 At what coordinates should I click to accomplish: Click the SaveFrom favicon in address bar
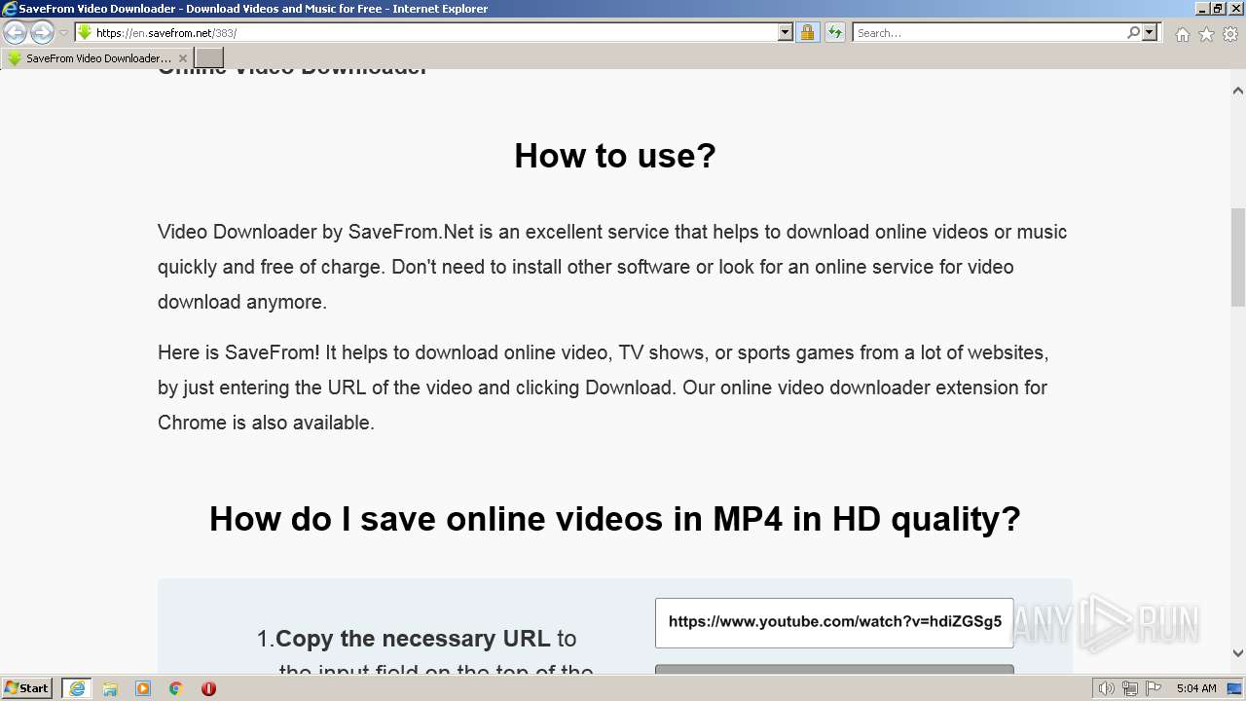coord(85,32)
